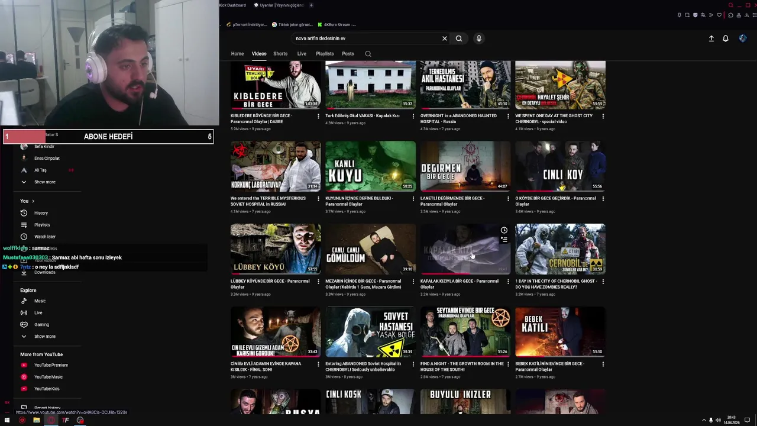
Task: Add page to bookmarks heart icon
Action: (x=719, y=15)
